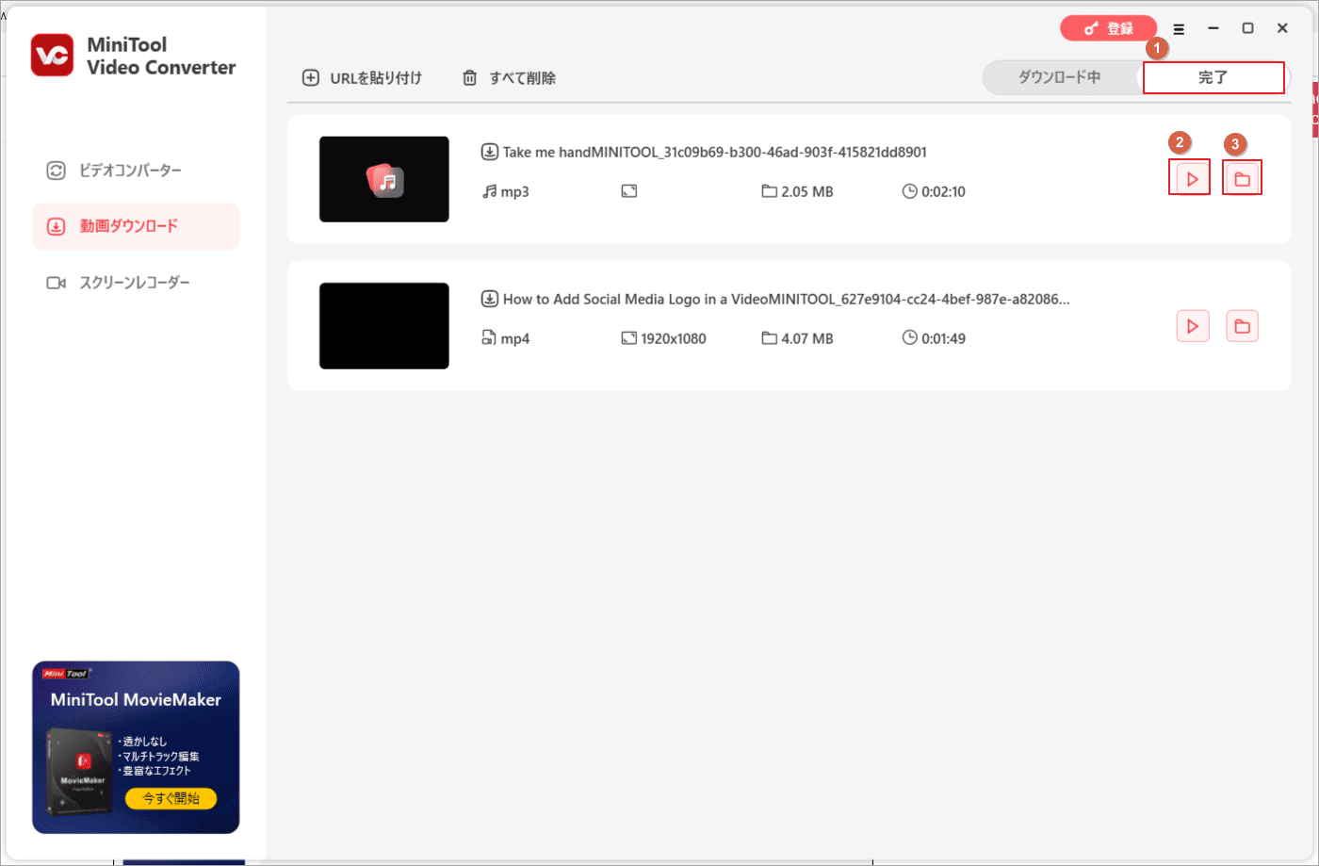Minimize the MiniTool window
Image resolution: width=1319 pixels, height=866 pixels.
coord(1213,28)
